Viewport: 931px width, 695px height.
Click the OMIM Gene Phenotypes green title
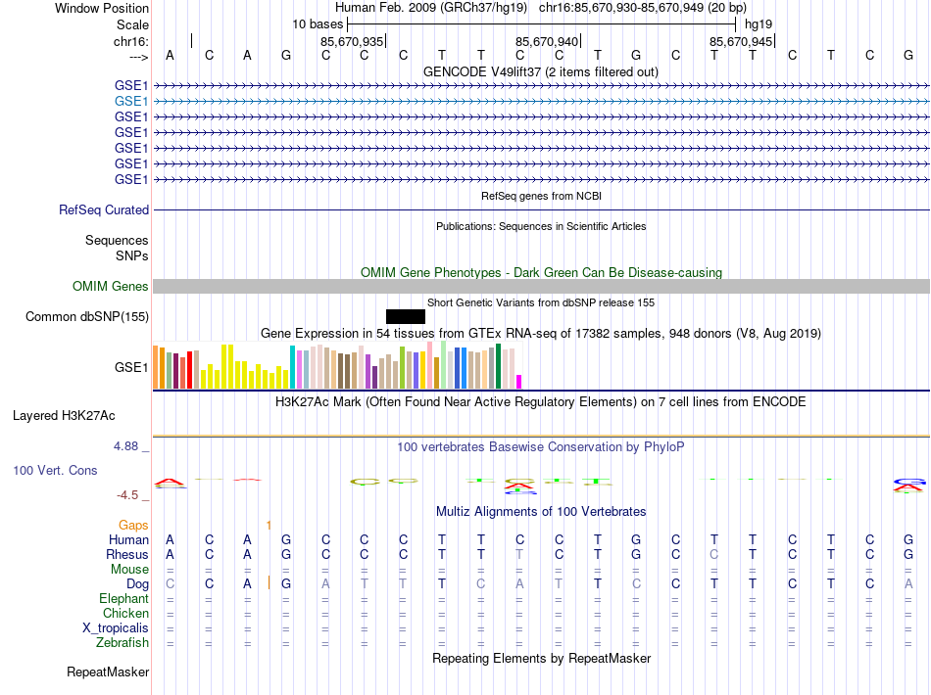[541, 273]
